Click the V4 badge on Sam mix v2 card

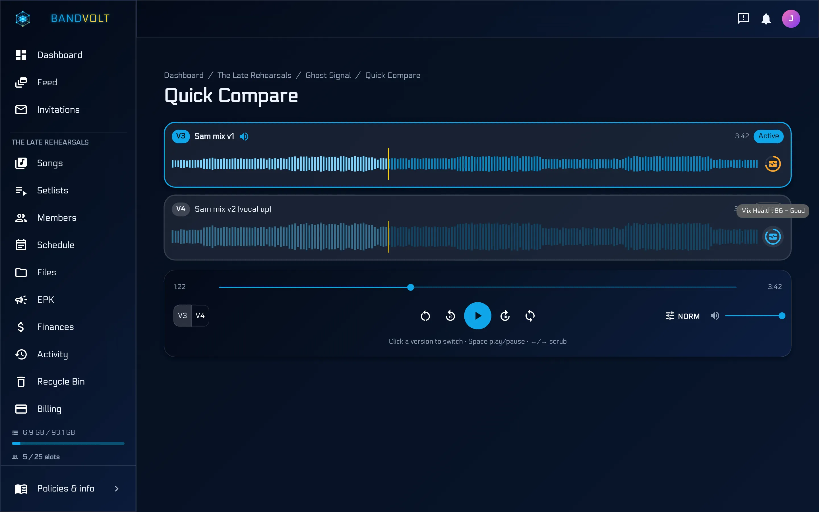coord(181,209)
